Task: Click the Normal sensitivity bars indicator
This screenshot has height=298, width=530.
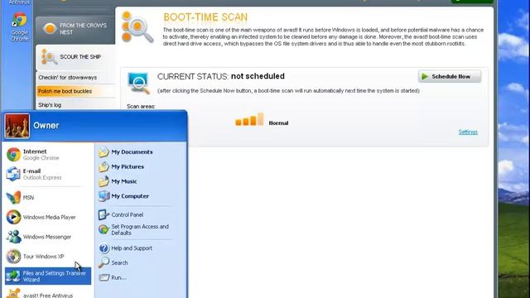Action: 249,119
